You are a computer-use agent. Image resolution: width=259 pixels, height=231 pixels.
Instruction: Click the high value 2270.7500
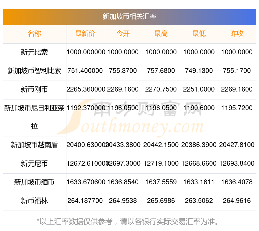161,89
